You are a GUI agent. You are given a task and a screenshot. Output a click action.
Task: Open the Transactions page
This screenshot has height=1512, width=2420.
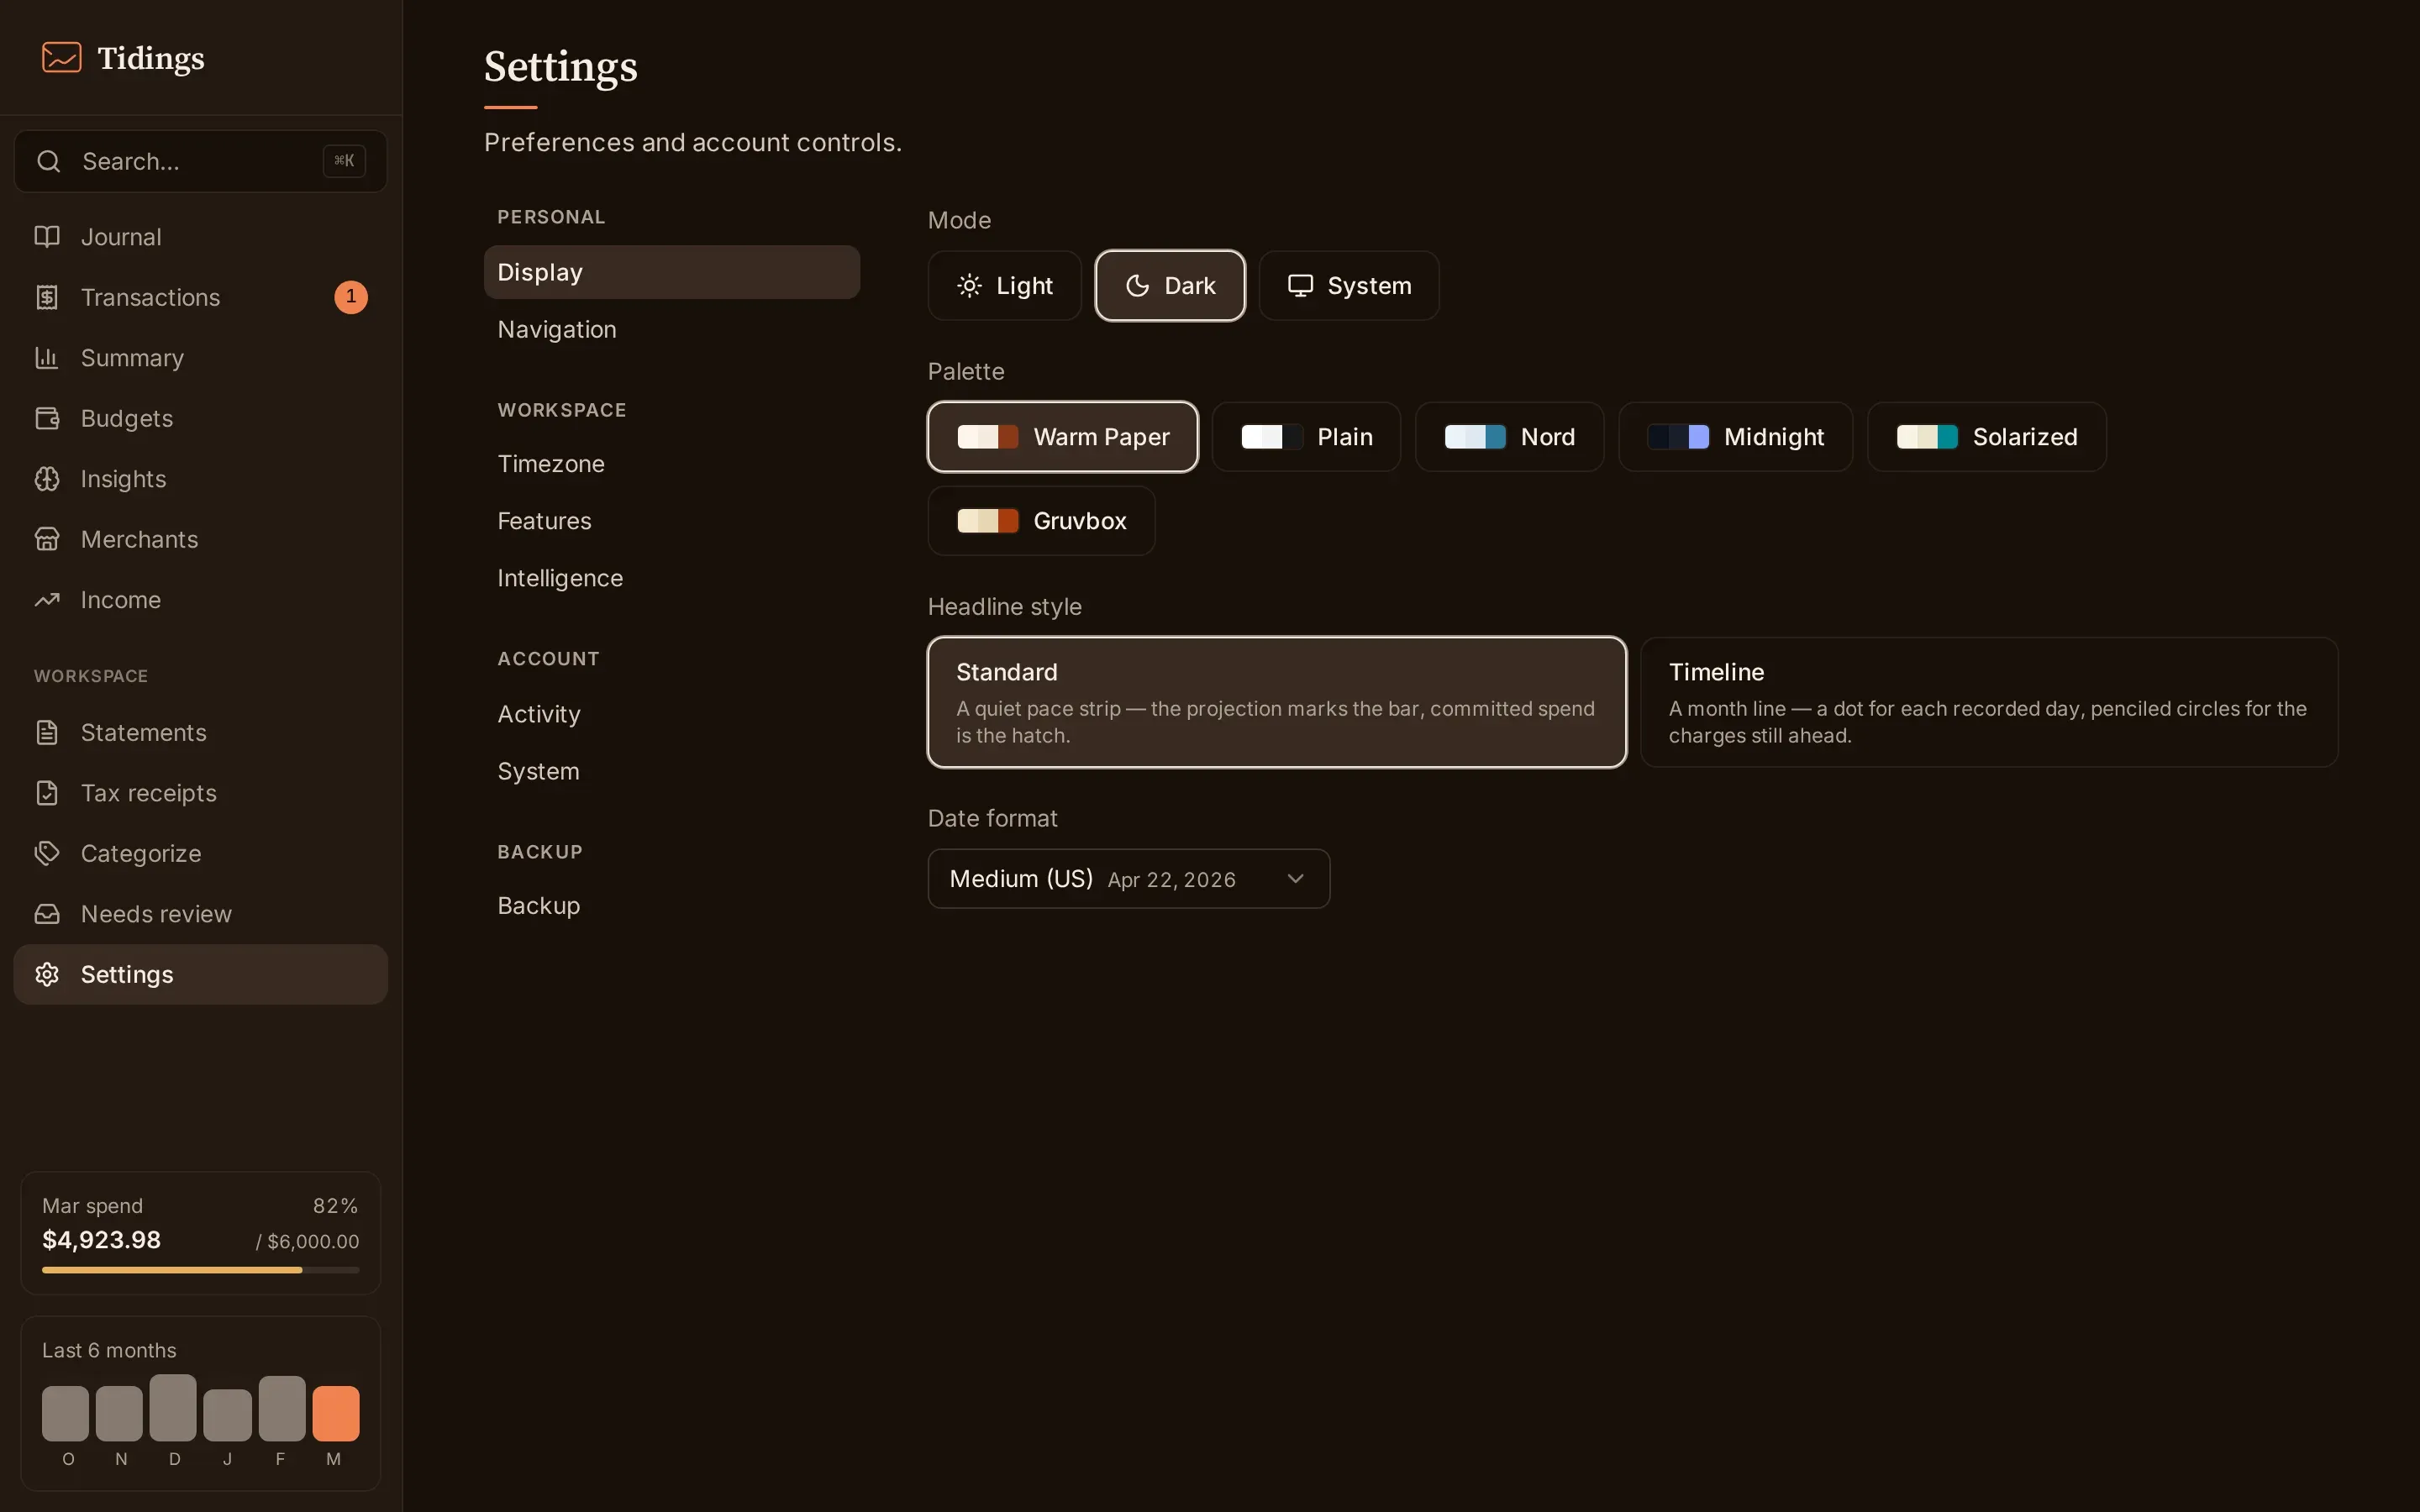point(200,297)
